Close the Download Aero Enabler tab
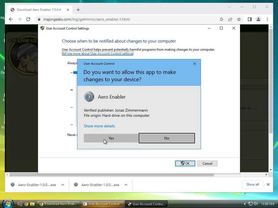 68,10
